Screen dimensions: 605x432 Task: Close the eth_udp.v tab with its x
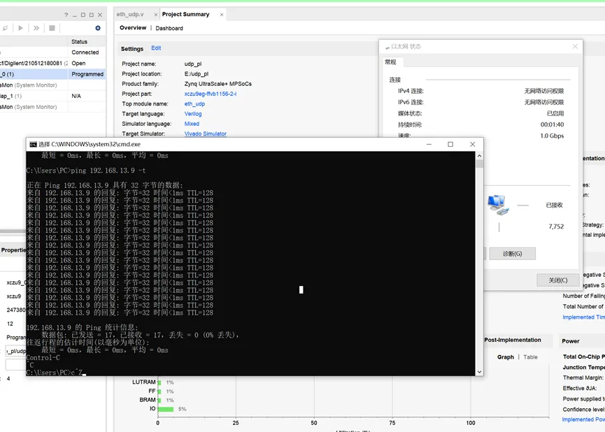[x=156, y=15]
